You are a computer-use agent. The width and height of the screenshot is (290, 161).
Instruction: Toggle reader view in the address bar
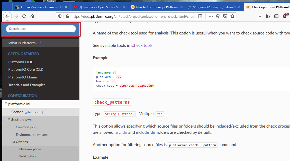coord(200,16)
